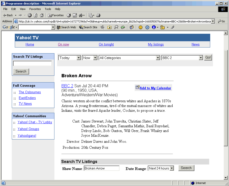
Task: Open the Back history dropdown arrow
Action: click(16, 15)
